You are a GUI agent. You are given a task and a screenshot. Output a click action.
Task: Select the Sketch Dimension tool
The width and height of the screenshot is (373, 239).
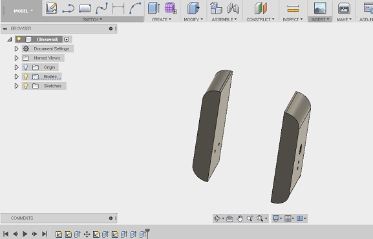tap(118, 8)
